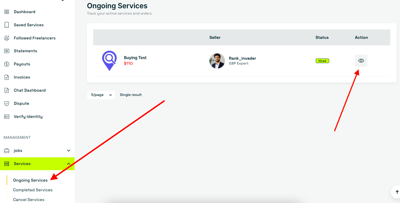Open the 5/page results dropdown
The height and width of the screenshot is (203, 400).
pyautogui.click(x=101, y=95)
